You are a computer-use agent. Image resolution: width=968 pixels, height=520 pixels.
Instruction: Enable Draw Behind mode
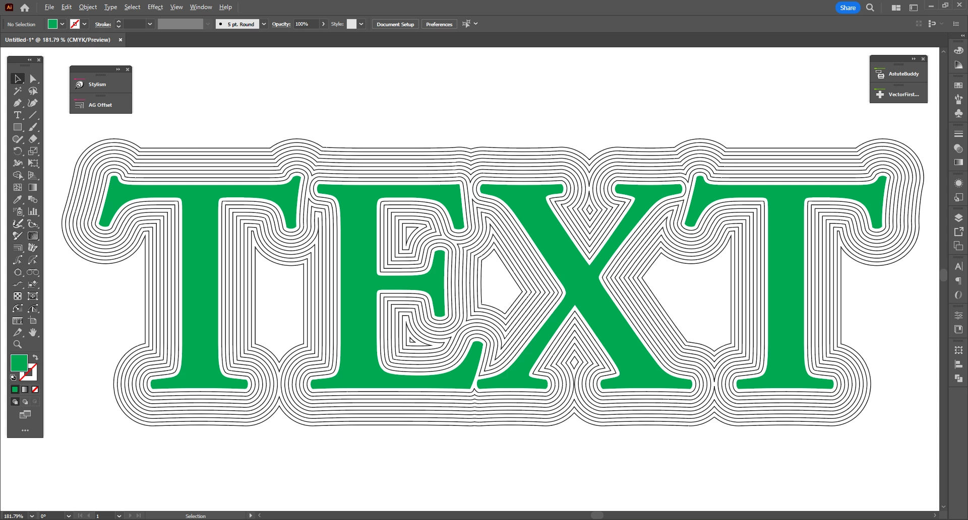pyautogui.click(x=25, y=402)
